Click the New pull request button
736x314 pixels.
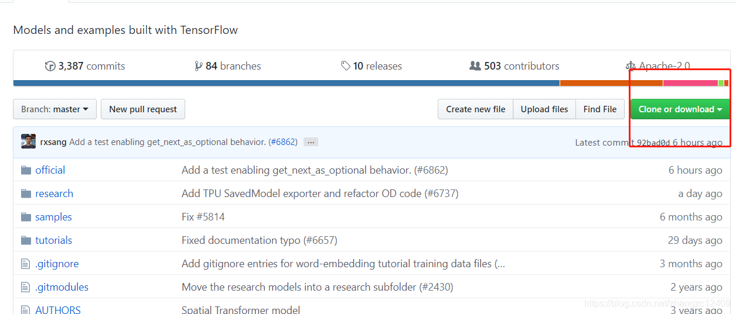coord(143,109)
